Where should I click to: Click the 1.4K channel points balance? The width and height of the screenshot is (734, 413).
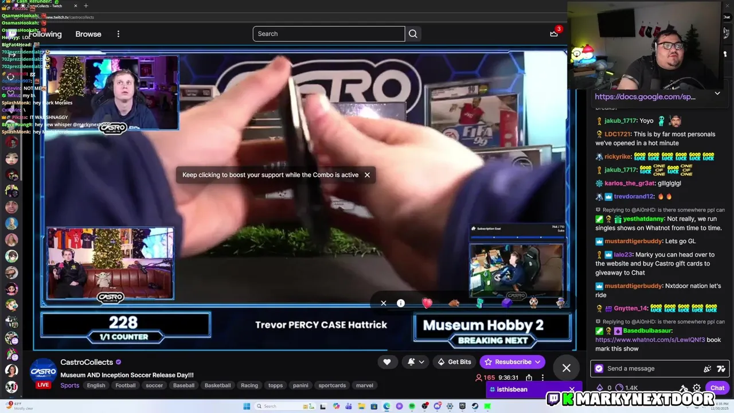[626, 388]
